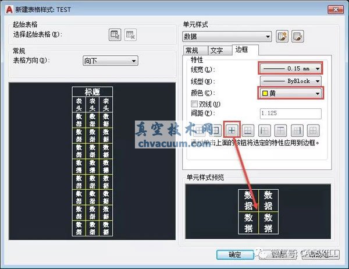This screenshot has width=349, height=269.
Task: Click the 确定 button
Action: 235,254
